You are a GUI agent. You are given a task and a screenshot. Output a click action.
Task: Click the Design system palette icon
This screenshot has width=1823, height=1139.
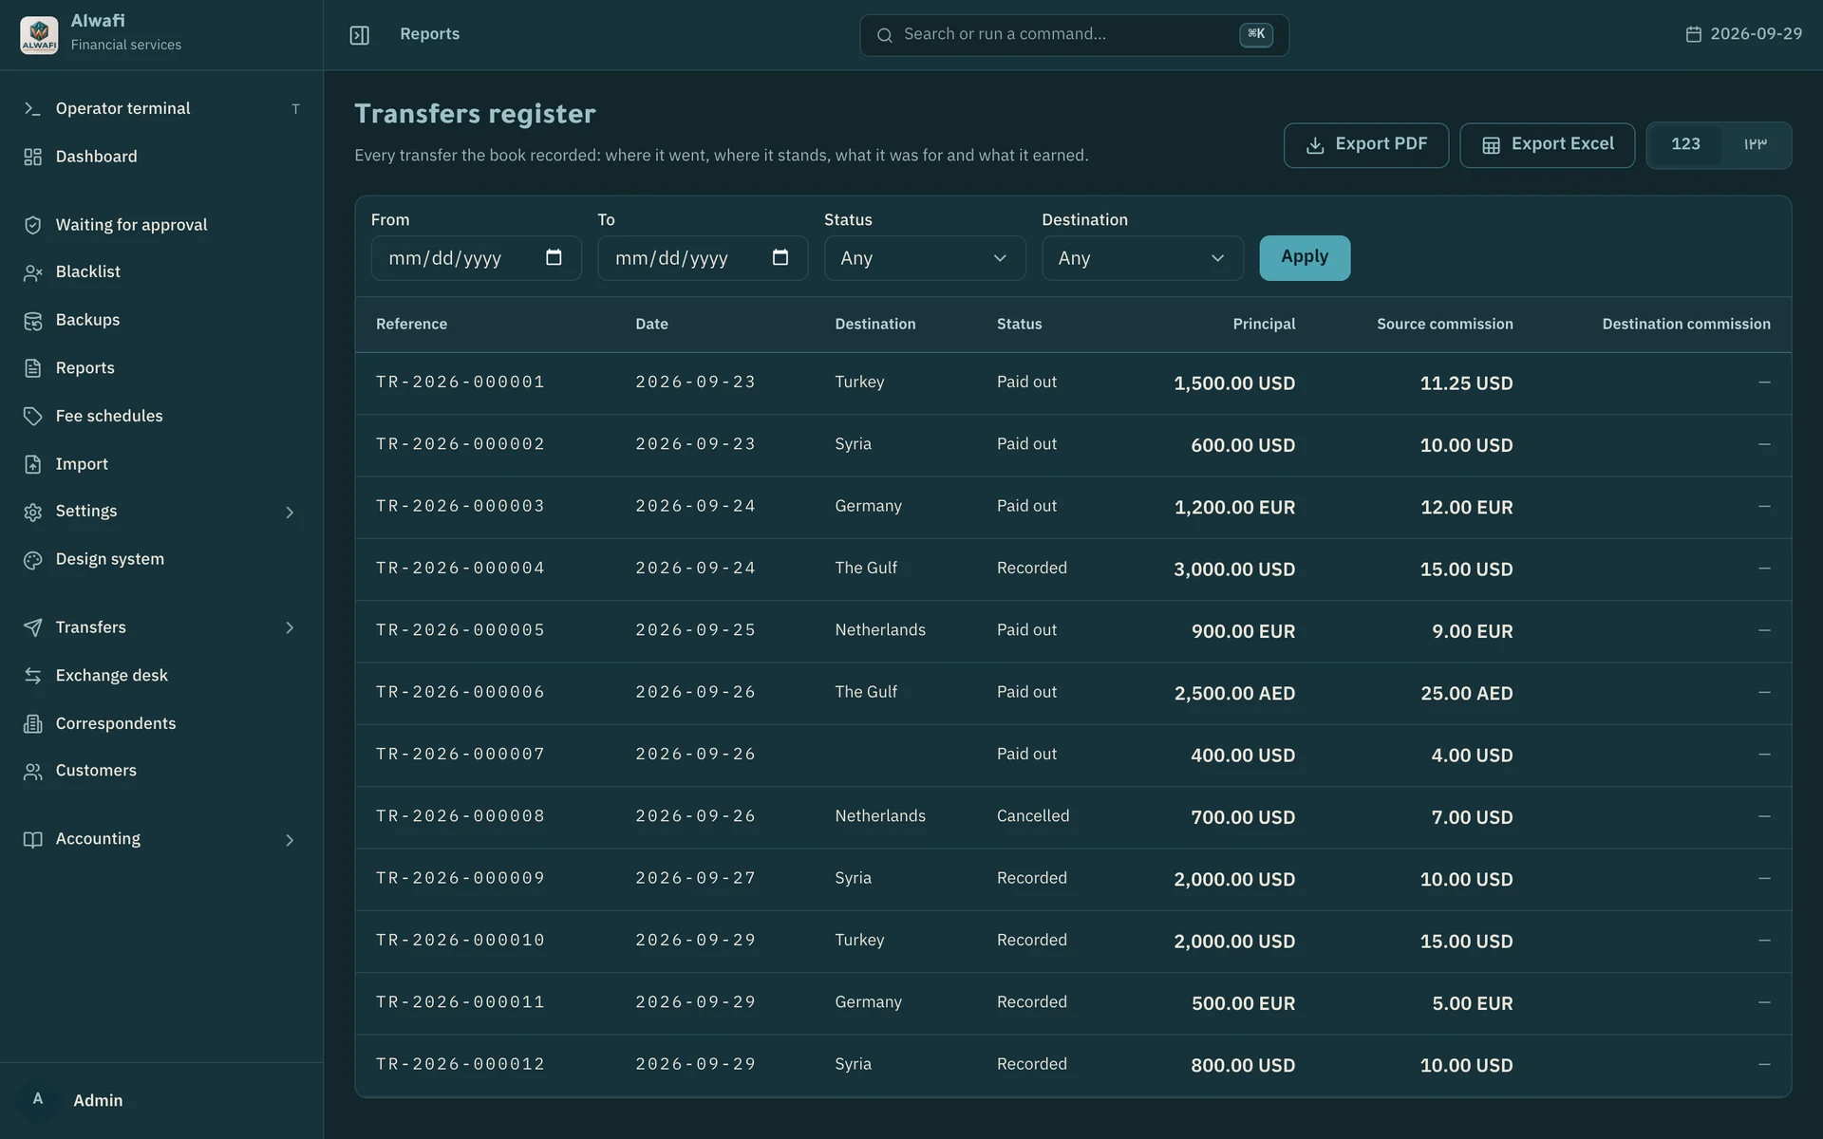pyautogui.click(x=32, y=560)
